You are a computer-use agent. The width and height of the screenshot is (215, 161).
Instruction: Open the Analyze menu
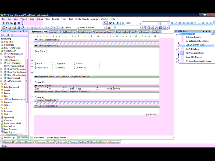(x=95, y=19)
